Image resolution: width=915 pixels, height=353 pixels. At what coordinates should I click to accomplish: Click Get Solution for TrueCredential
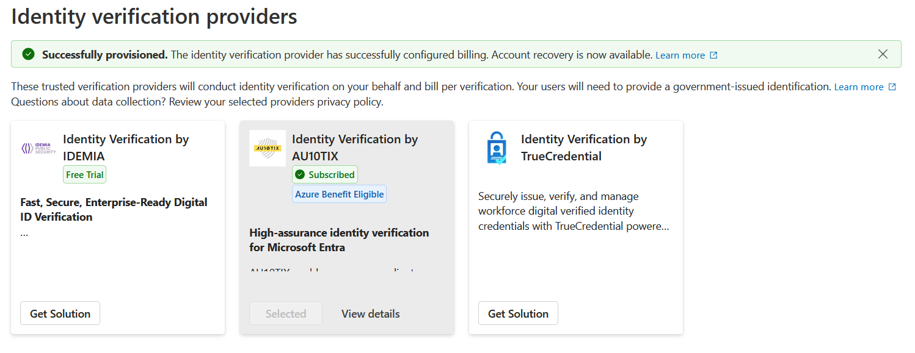point(518,313)
